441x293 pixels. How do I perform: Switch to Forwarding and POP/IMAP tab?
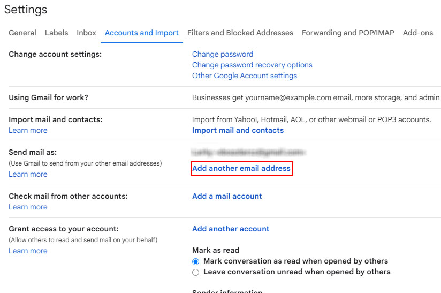coord(348,33)
